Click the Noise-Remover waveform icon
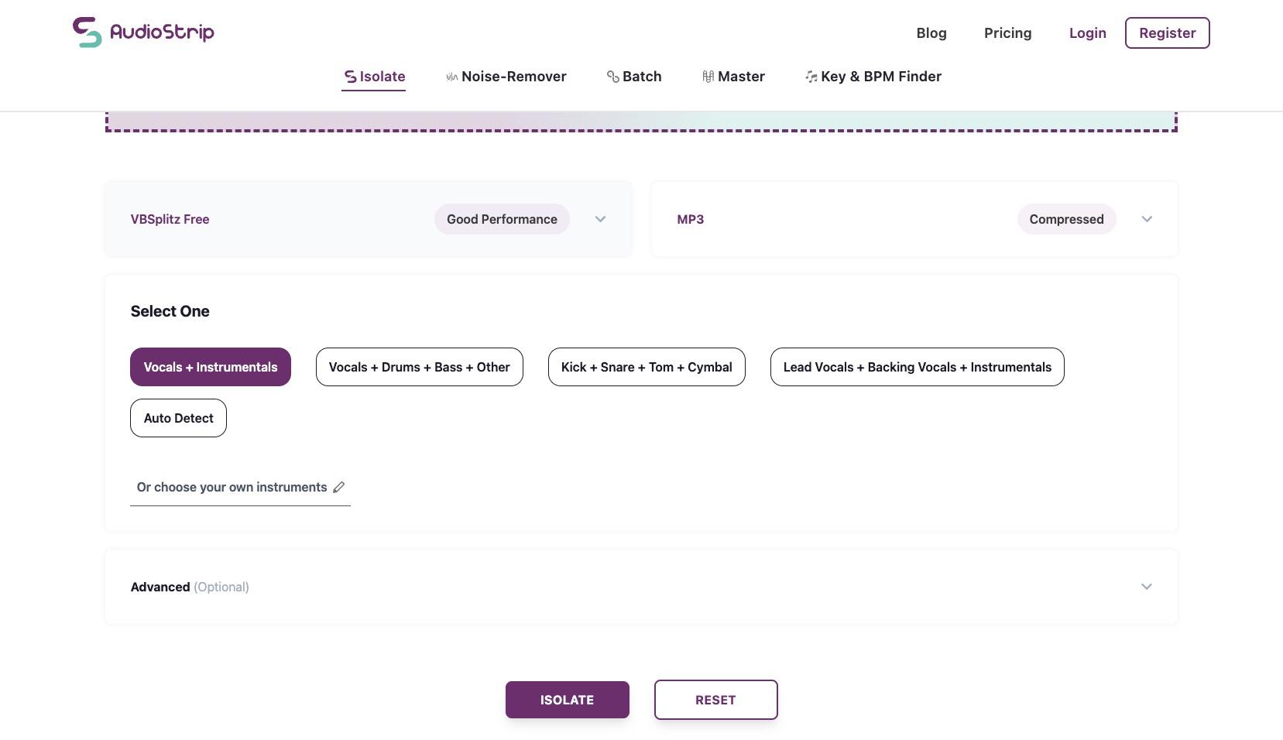Screen dimensions: 1283x740 452,77
